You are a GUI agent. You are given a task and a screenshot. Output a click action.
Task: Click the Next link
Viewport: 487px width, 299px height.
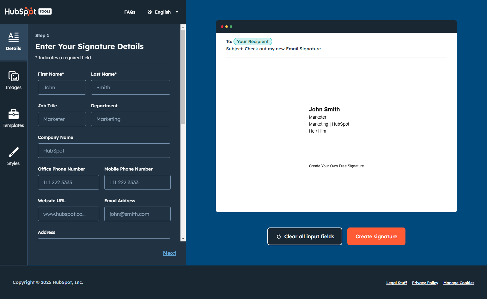tap(170, 253)
